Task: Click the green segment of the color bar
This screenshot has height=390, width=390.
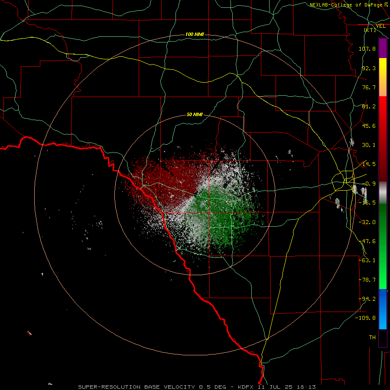Action: click(383, 246)
